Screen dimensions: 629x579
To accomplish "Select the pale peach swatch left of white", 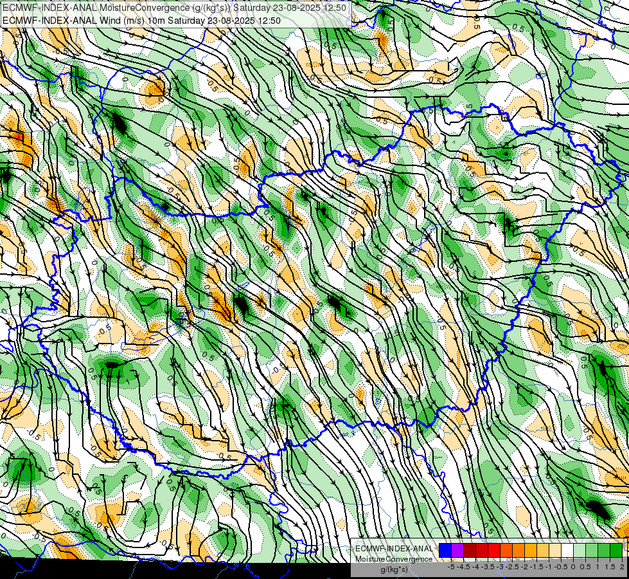I will click(x=555, y=550).
